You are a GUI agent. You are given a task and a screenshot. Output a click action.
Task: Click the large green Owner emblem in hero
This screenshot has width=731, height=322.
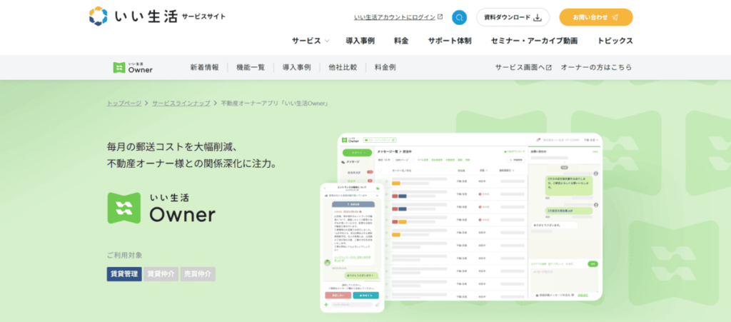coord(124,208)
